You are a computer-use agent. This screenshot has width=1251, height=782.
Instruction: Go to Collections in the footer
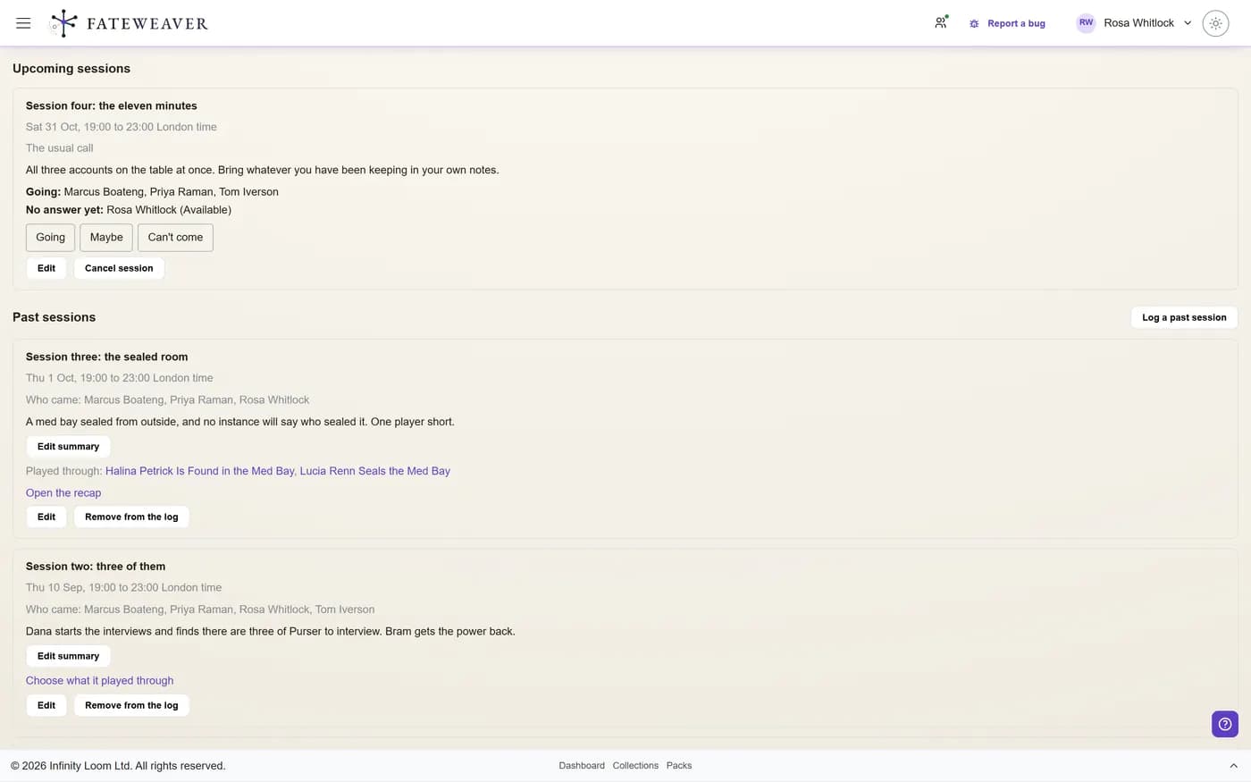pyautogui.click(x=635, y=766)
